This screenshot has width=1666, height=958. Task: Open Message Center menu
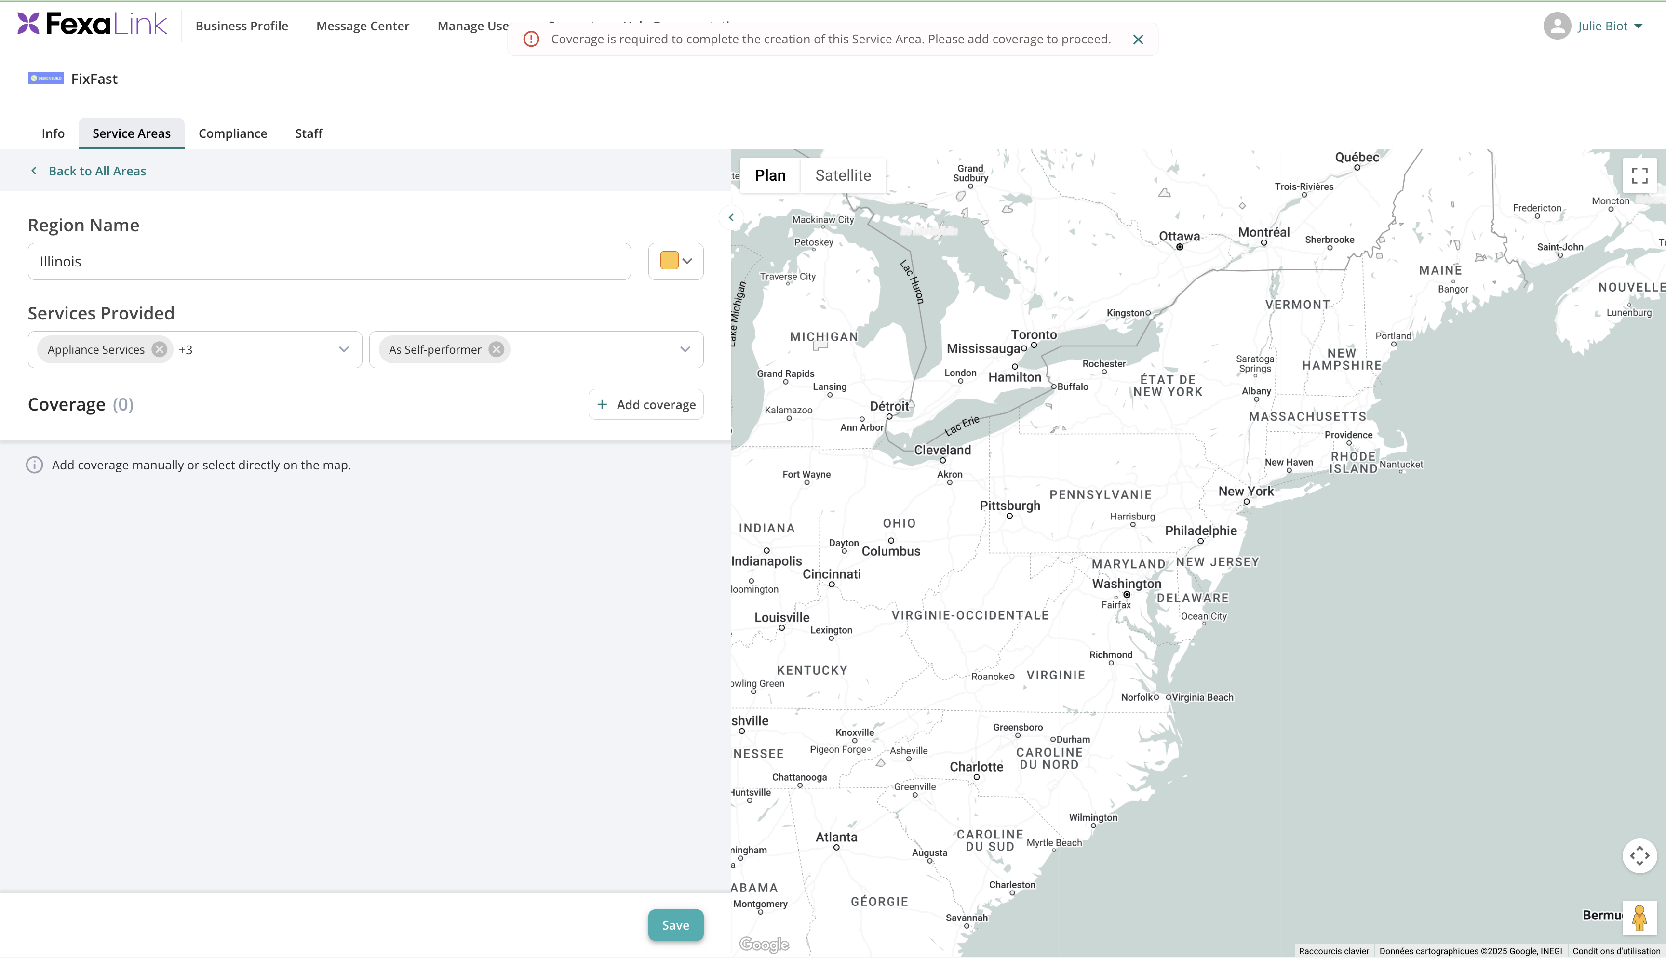[x=363, y=26]
